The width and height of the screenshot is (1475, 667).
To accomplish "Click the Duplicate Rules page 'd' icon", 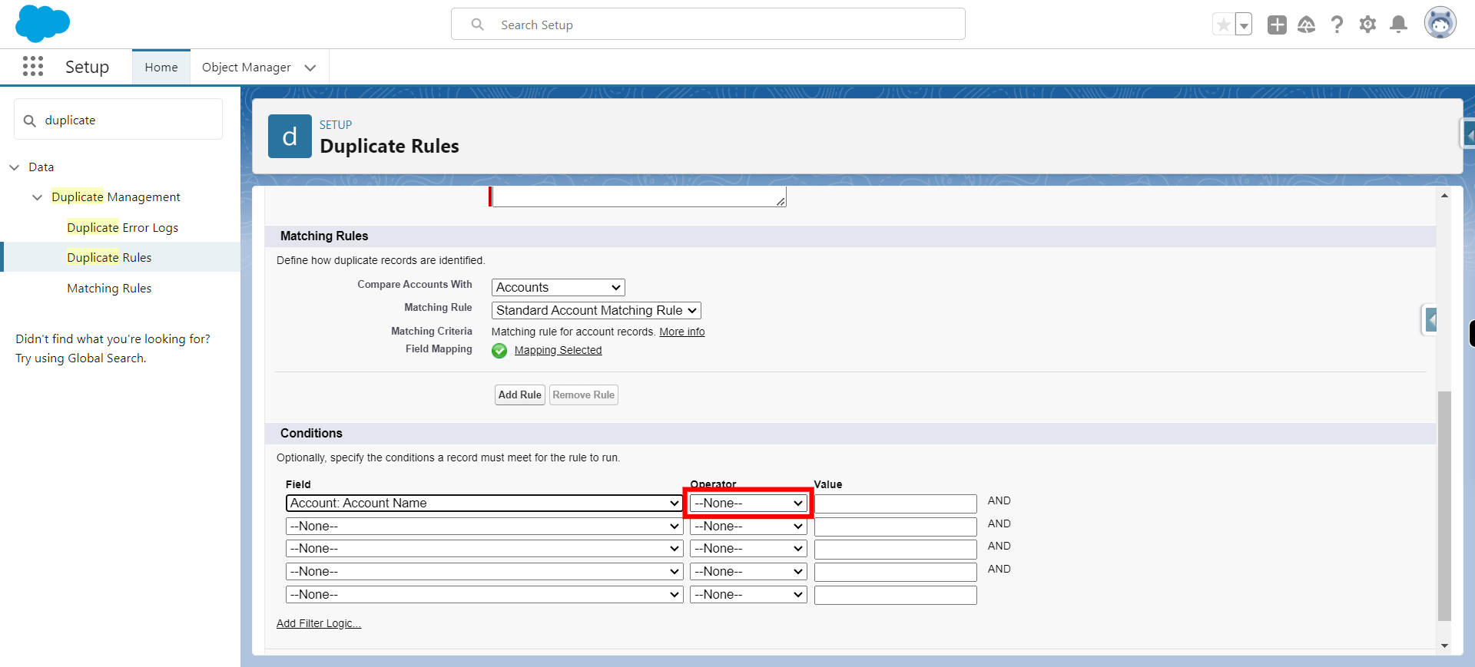I will click(290, 137).
